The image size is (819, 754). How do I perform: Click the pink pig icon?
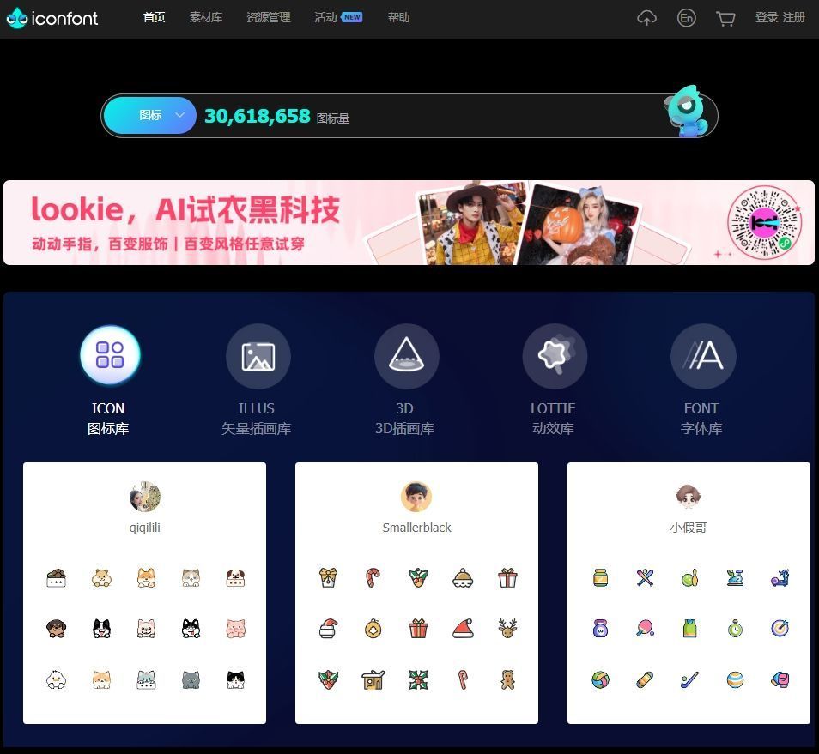[x=235, y=629]
